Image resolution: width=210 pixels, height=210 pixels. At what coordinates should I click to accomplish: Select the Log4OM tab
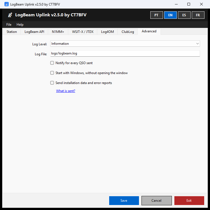tap(107, 32)
